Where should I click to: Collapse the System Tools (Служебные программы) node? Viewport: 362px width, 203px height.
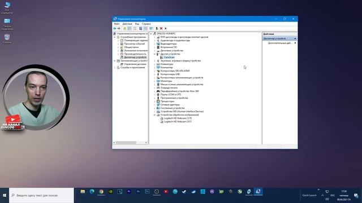click(x=115, y=37)
